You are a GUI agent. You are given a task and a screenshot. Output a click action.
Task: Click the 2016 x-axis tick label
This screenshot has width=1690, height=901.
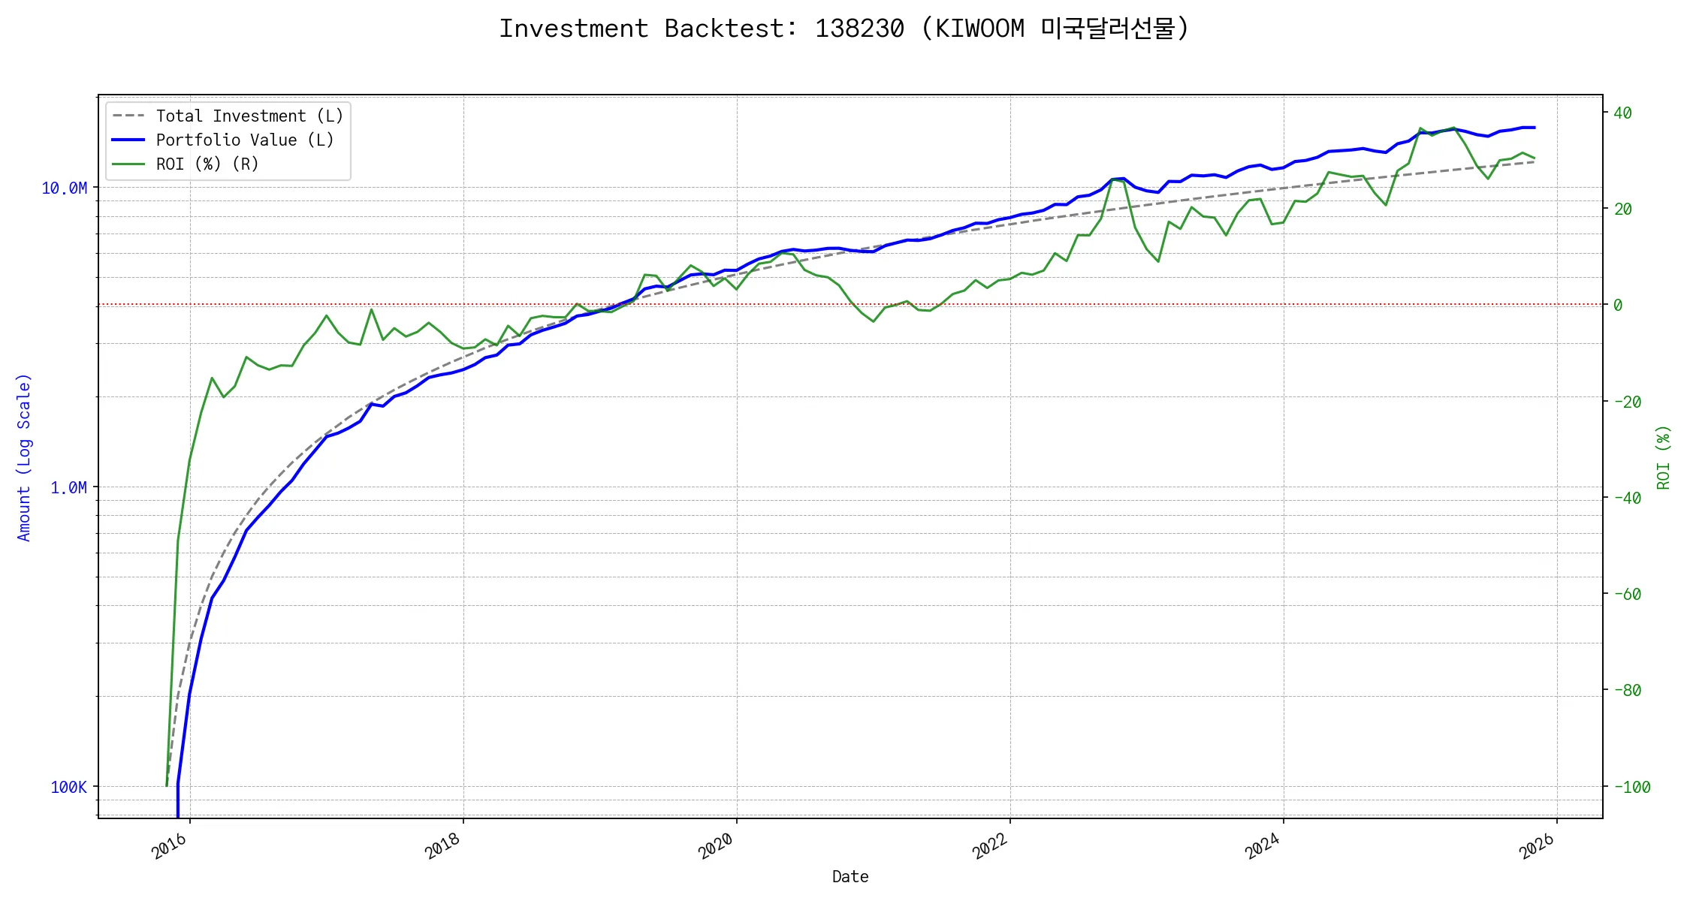tap(170, 846)
